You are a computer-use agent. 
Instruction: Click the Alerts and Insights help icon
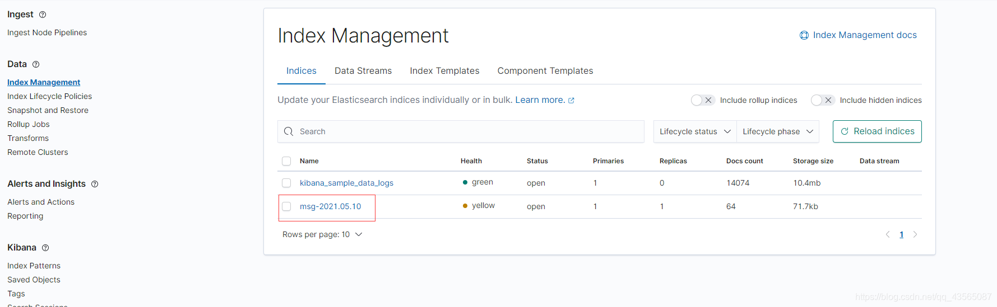click(95, 184)
